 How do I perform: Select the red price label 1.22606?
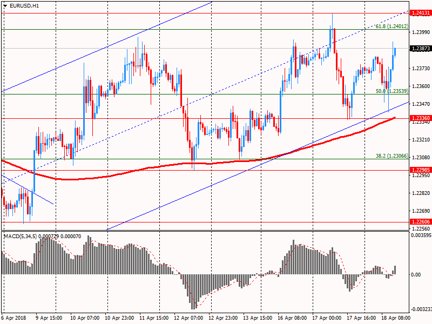coord(421,222)
